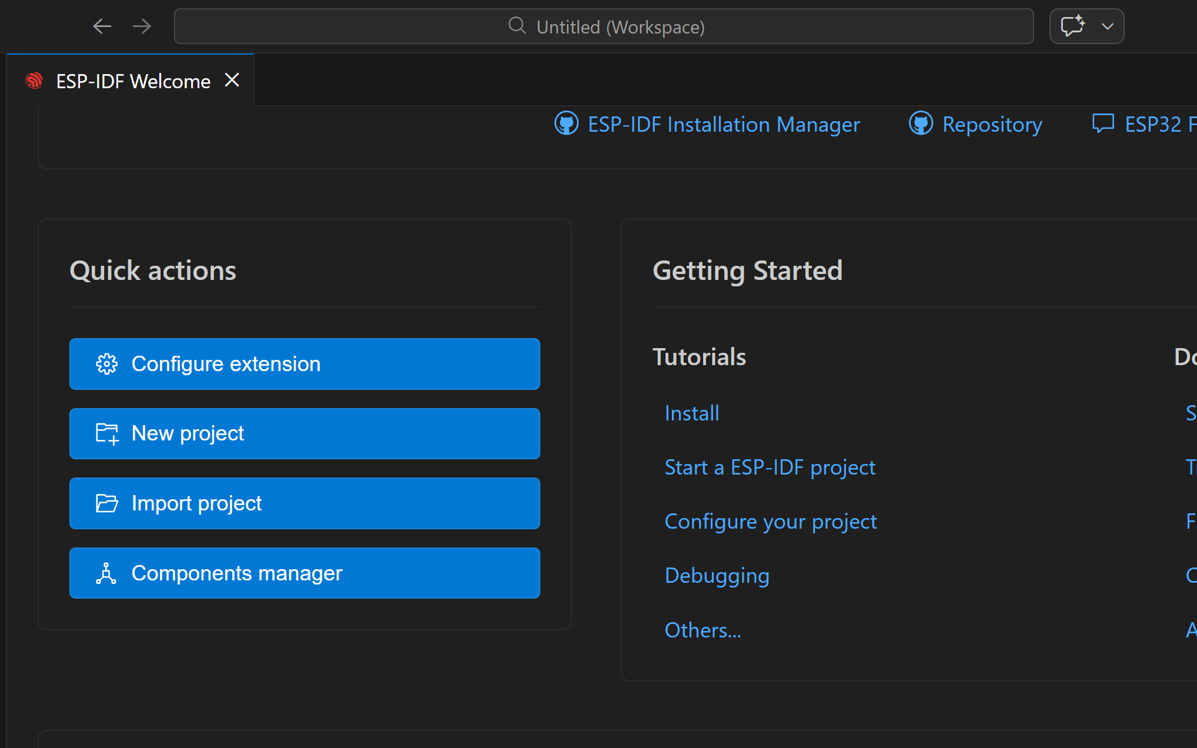Select the ESP-IDF Welcome tab

point(133,81)
